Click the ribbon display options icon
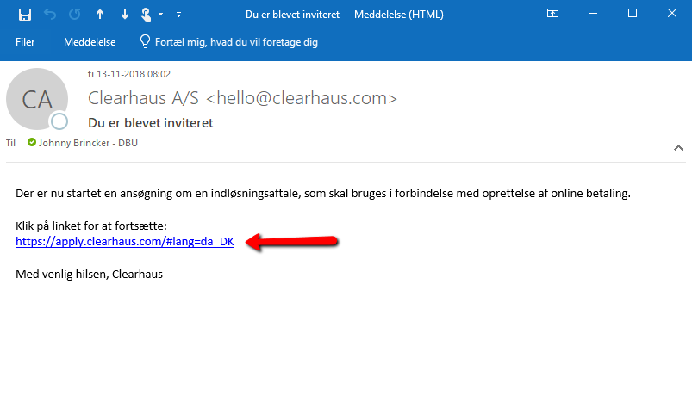Image resolution: width=692 pixels, height=402 pixels. (552, 14)
